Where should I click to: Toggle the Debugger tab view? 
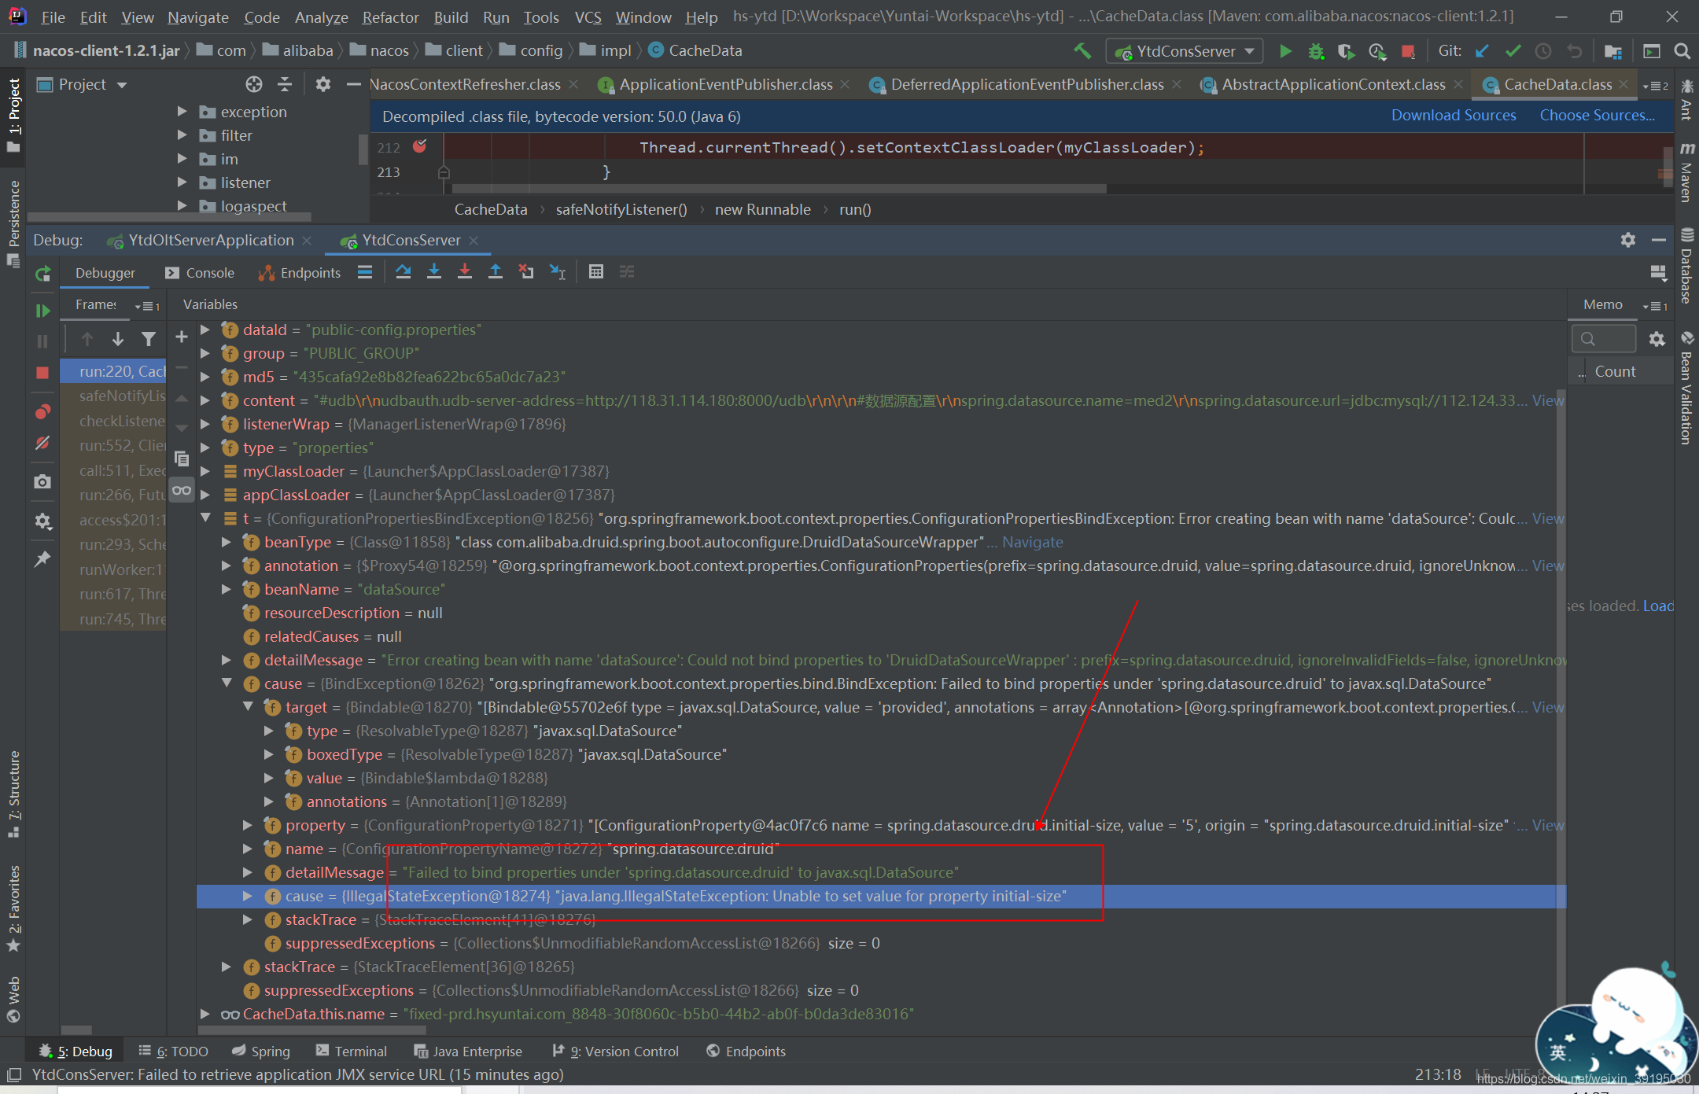point(104,274)
